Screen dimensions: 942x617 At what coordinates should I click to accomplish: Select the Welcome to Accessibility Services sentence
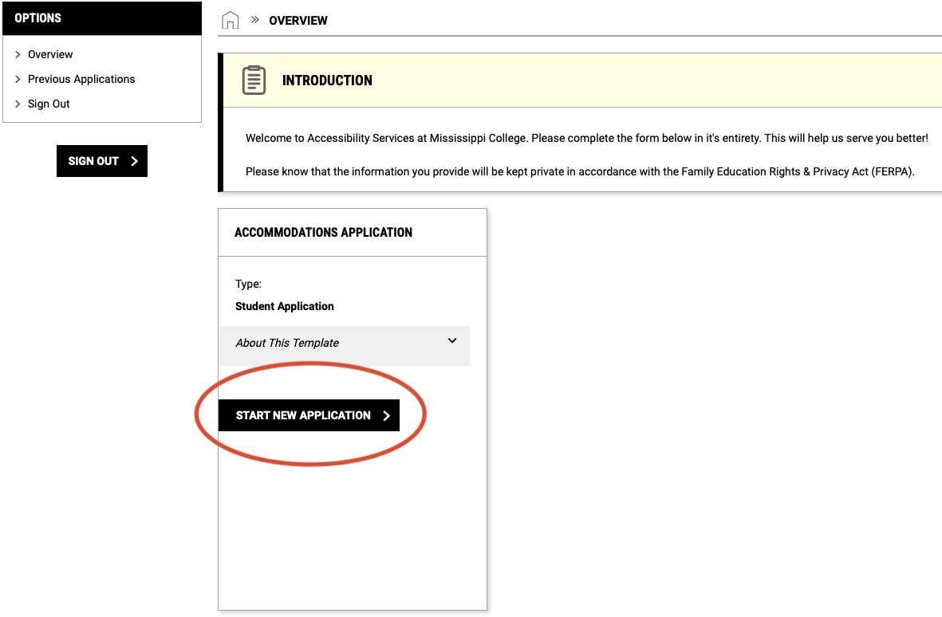click(x=586, y=138)
